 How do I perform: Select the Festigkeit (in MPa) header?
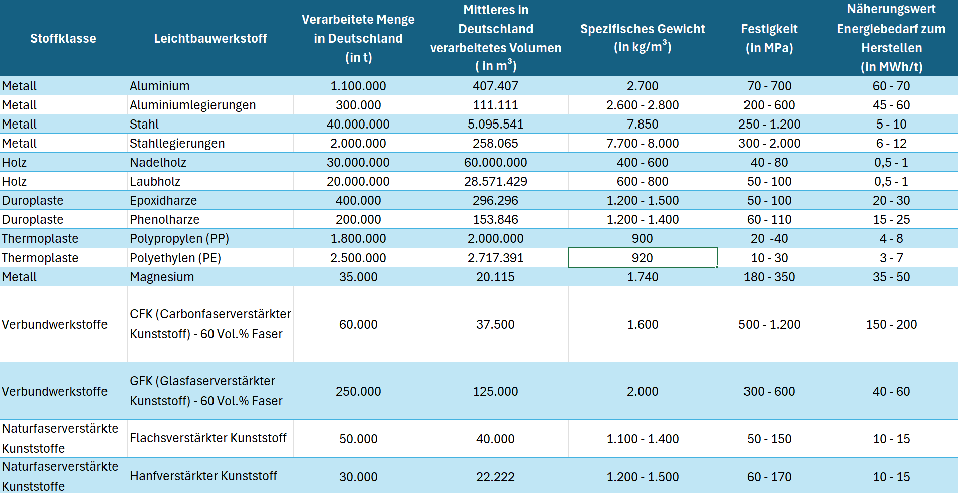[769, 38]
